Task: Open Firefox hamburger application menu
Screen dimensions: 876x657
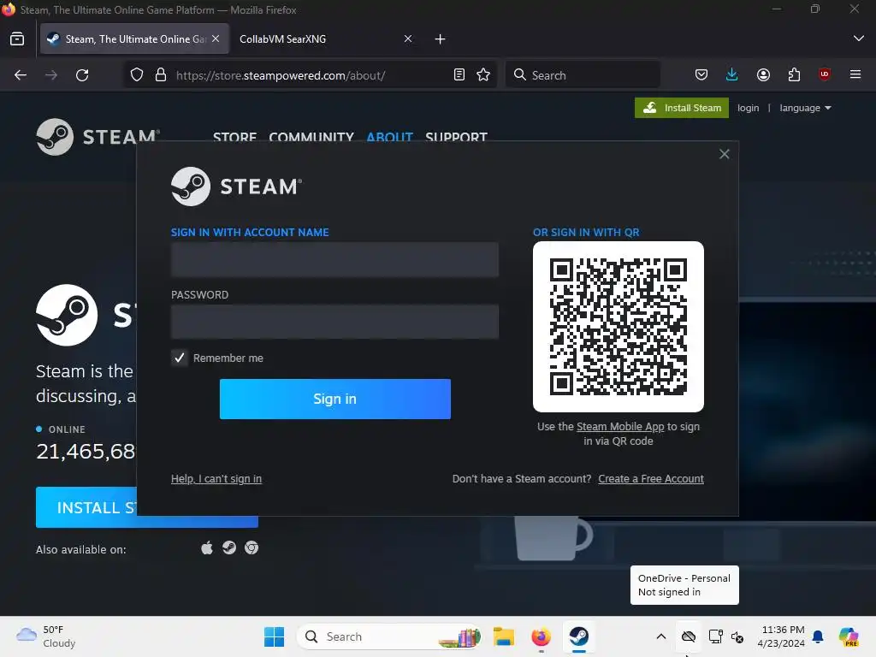Action: click(x=855, y=75)
